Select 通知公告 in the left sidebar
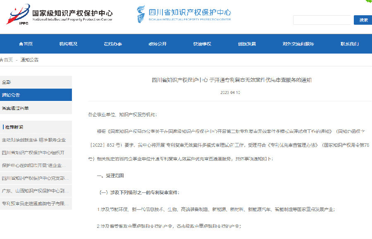 [x=11, y=95]
